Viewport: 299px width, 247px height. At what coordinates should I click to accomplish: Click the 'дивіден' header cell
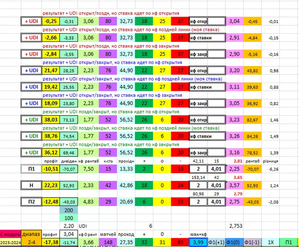click(x=69, y=161)
